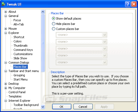Expand the About tree node

click(6, 12)
